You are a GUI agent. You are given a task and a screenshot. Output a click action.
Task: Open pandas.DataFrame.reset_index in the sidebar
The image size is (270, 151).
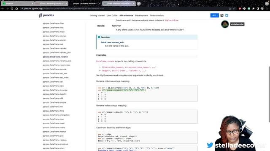[x=57, y=65]
